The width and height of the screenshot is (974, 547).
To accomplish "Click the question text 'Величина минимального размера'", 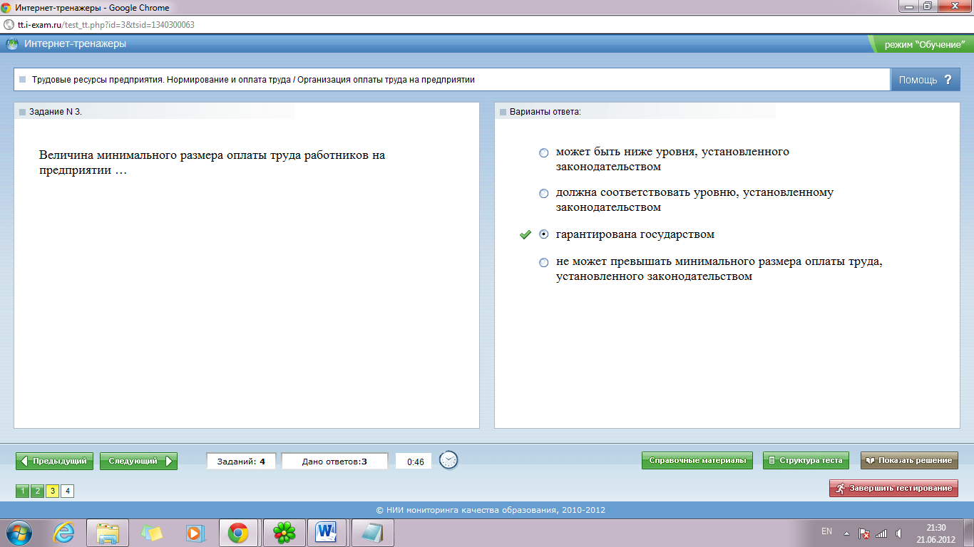I will coord(212,162).
